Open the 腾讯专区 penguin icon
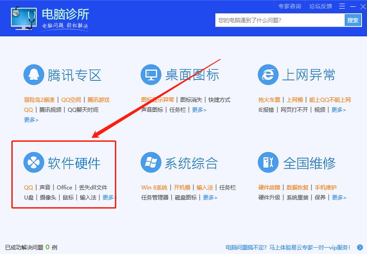367x254 pixels. (x=34, y=75)
